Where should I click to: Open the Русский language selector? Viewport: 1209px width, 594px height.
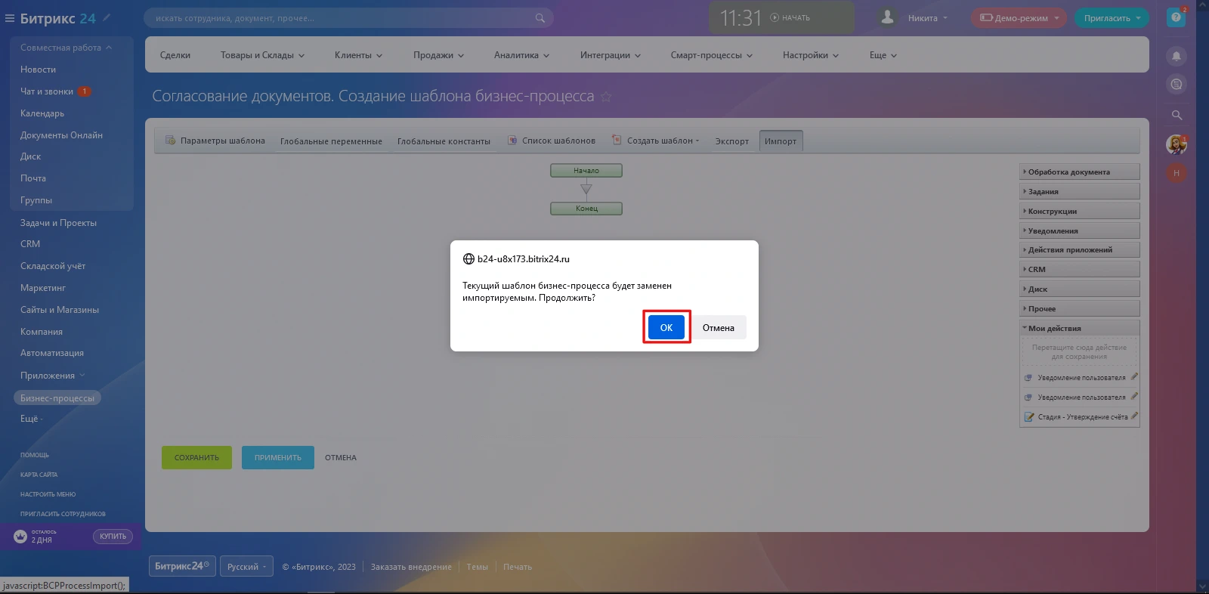click(246, 567)
